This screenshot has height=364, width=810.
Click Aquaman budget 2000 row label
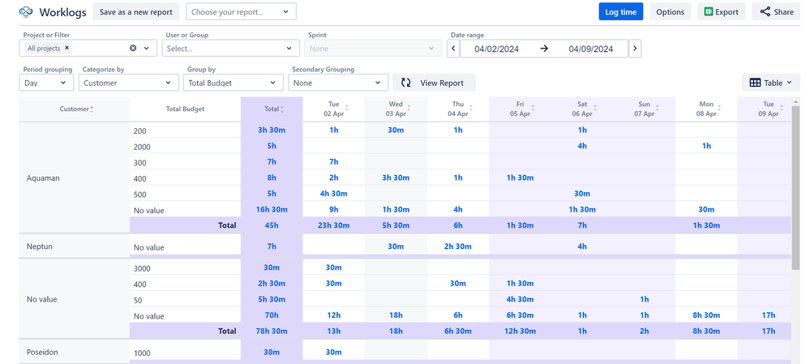pos(142,147)
